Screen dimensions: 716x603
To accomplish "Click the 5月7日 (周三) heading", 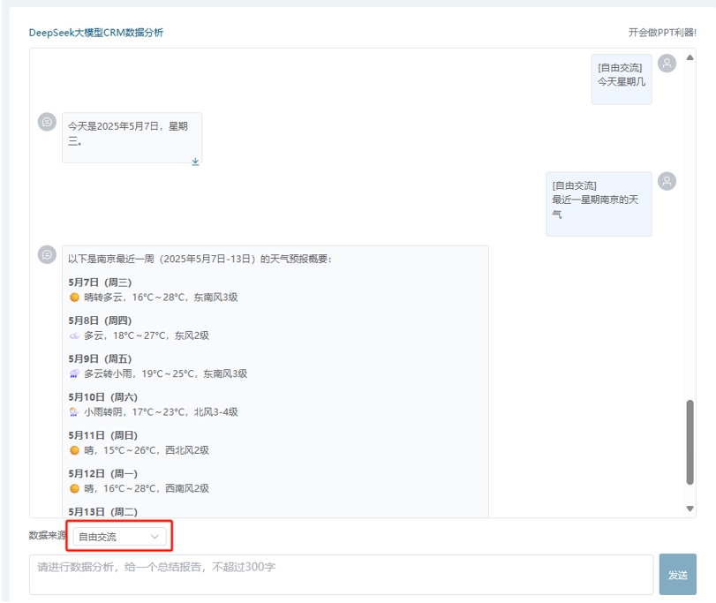I will coord(100,283).
